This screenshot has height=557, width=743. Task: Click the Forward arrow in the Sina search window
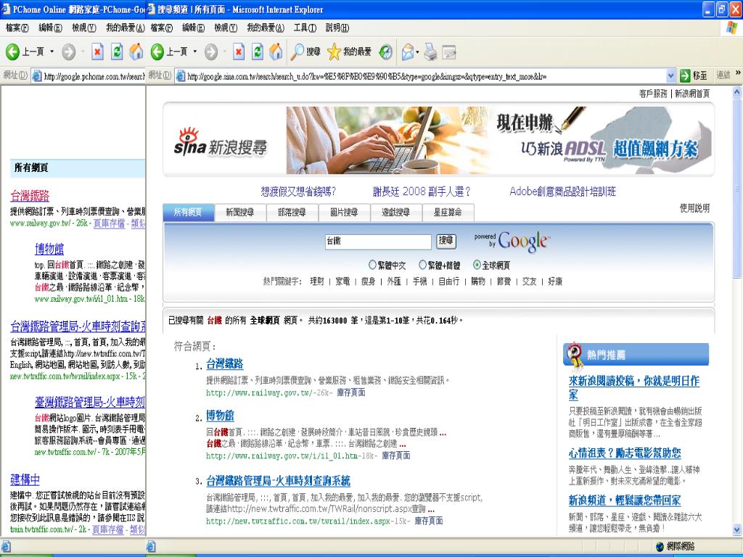pos(211,51)
